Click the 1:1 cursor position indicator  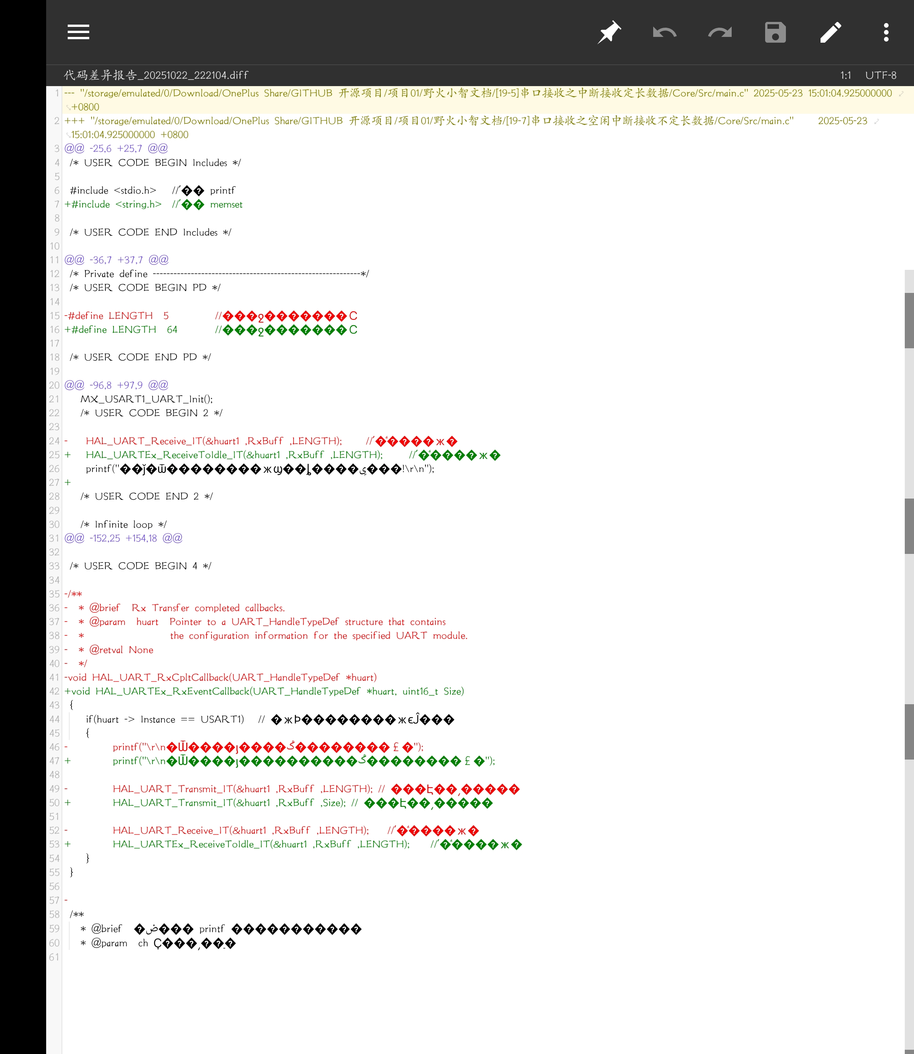coord(845,75)
